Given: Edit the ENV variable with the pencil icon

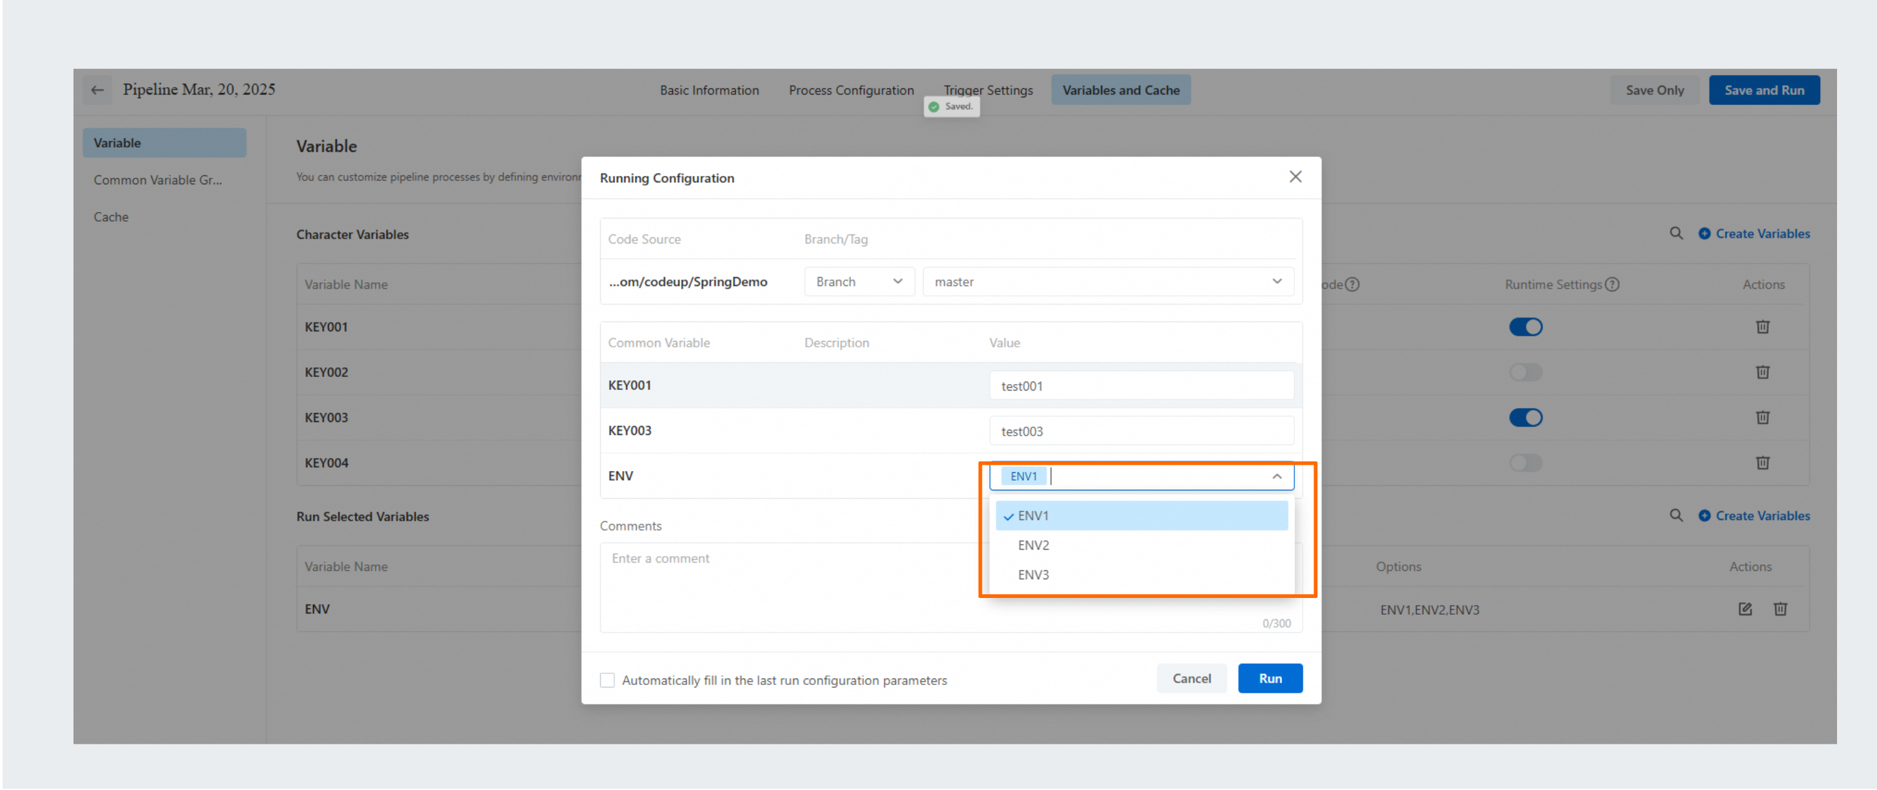Looking at the screenshot, I should click(x=1744, y=609).
